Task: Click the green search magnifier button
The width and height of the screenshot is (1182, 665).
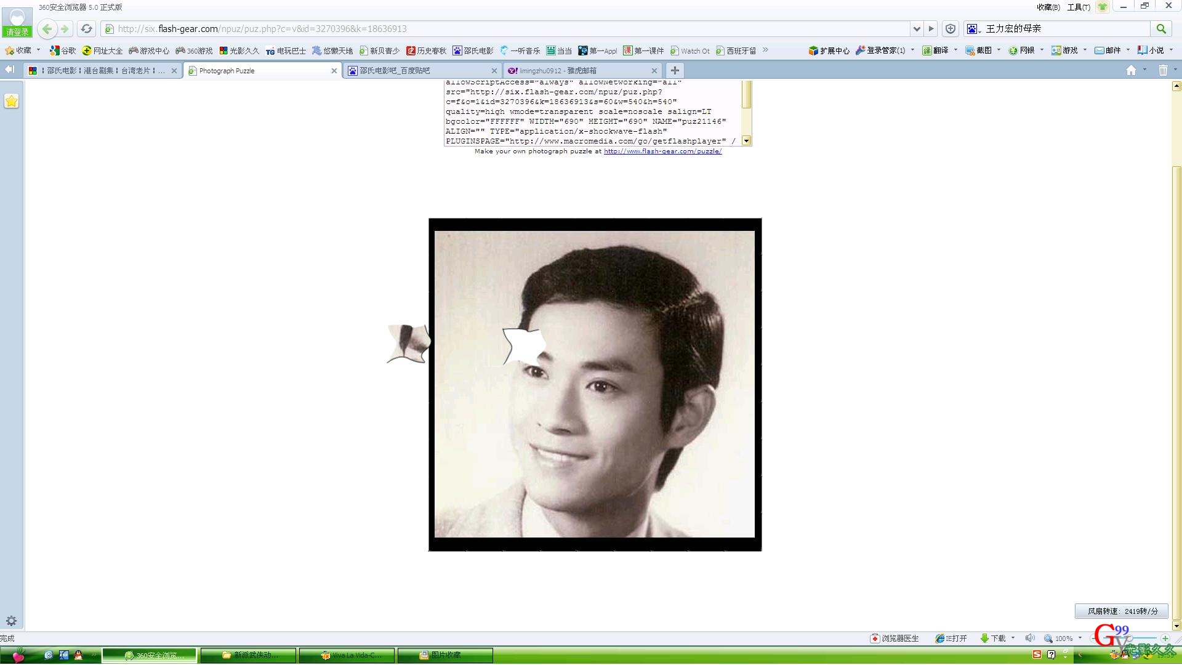Action: coord(1161,29)
